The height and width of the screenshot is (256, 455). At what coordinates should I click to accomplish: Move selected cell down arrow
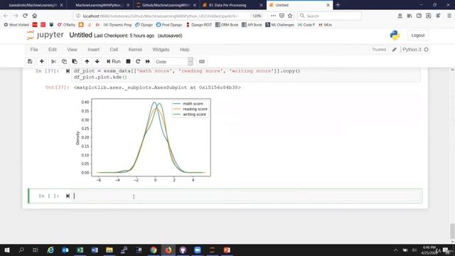point(97,62)
